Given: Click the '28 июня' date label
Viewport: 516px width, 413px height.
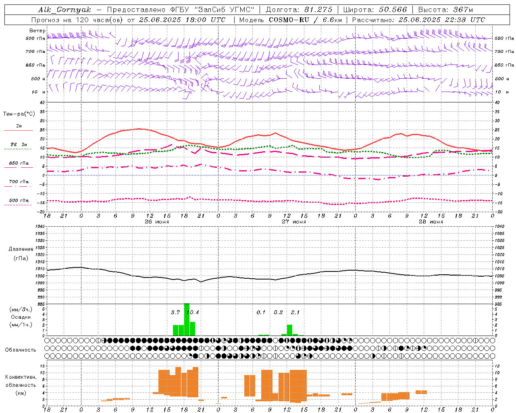Looking at the screenshot, I should point(430,221).
